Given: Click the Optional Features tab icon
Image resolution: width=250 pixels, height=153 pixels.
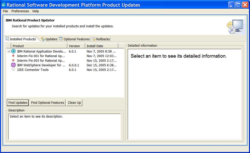Looking at the screenshot, I should tap(61, 39).
